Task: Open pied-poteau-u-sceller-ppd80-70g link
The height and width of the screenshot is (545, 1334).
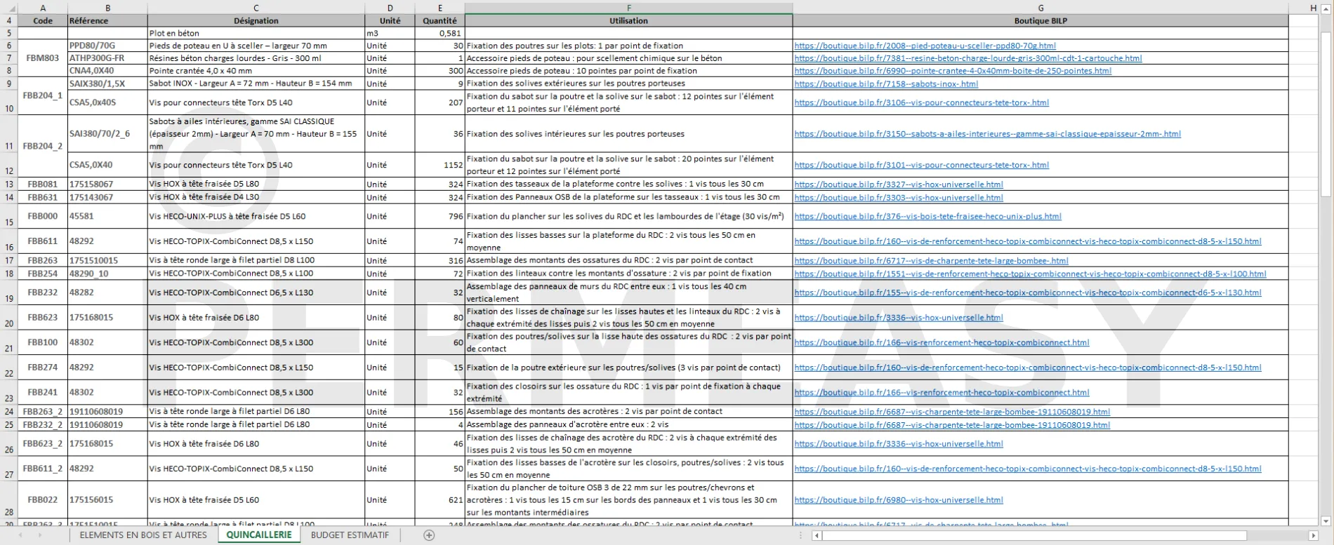Action: 925,46
